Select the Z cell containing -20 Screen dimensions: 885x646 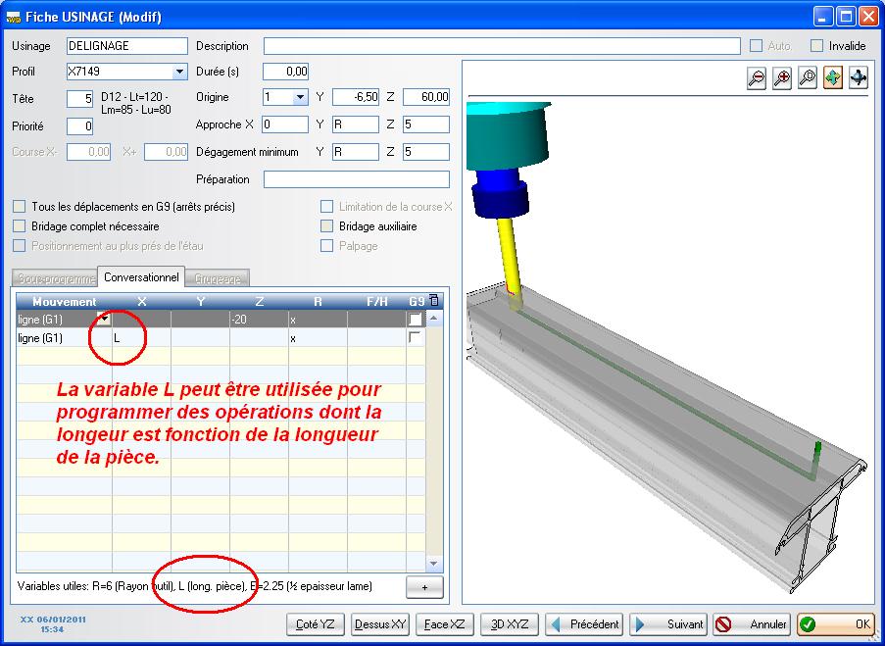click(x=259, y=320)
